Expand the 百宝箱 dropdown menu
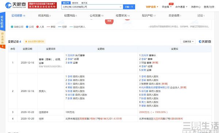 click(x=167, y=7)
